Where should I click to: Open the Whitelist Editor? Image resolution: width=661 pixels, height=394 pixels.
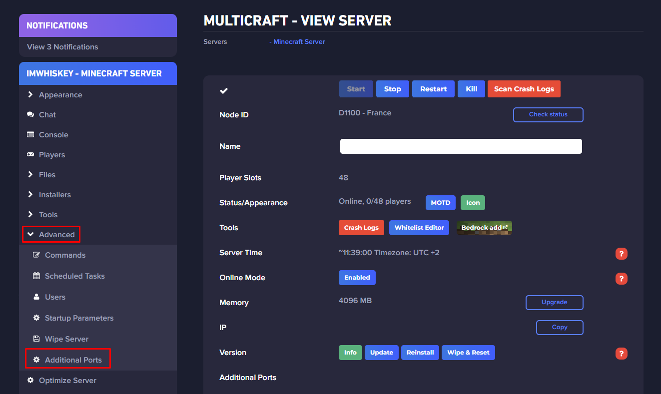[x=419, y=227]
